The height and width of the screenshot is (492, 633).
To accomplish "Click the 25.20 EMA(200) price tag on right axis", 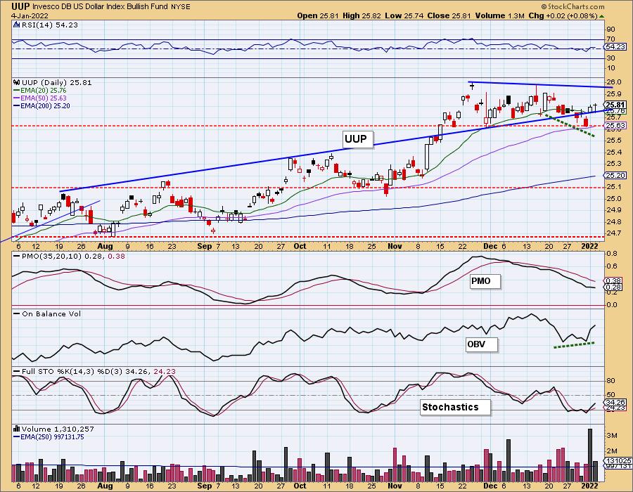I will pyautogui.click(x=615, y=175).
